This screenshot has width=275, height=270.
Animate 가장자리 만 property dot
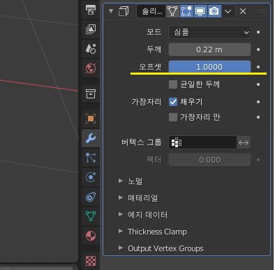258,117
